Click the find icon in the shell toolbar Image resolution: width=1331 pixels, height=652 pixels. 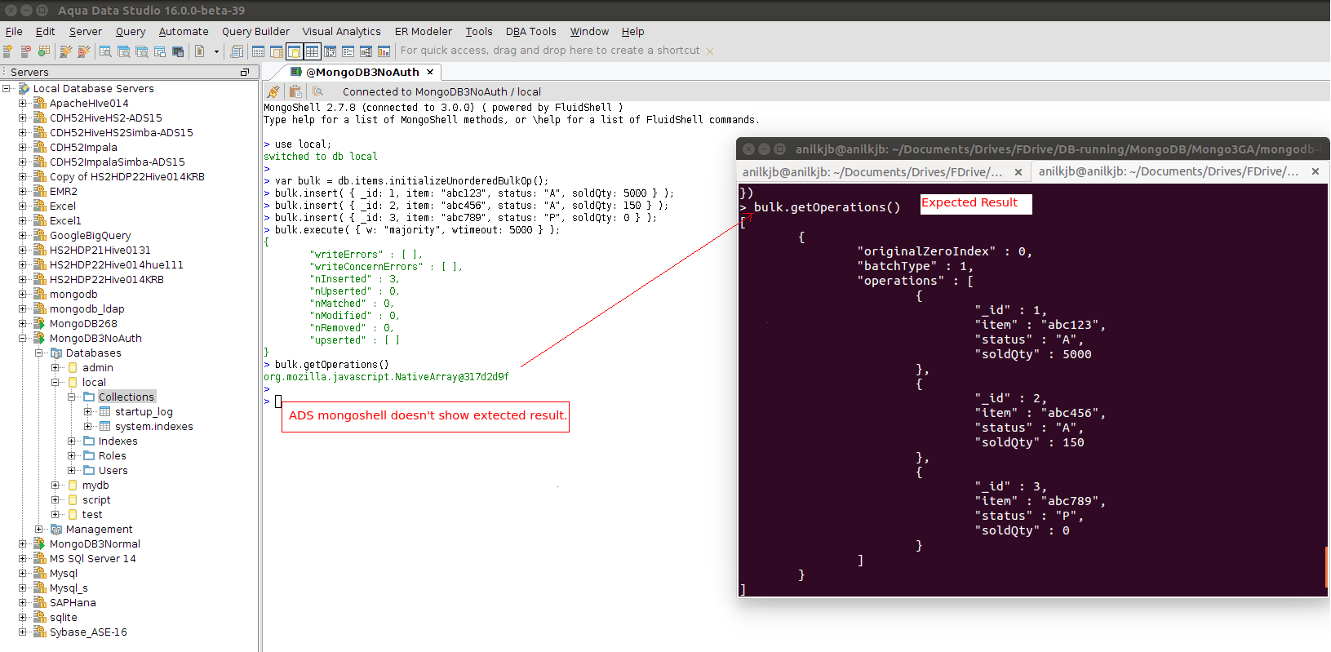pyautogui.click(x=317, y=92)
